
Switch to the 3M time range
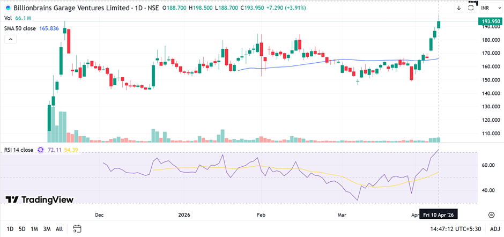point(47,229)
